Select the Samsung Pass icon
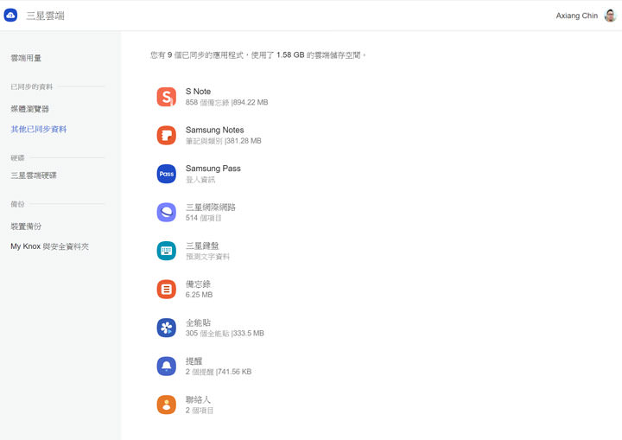 167,174
